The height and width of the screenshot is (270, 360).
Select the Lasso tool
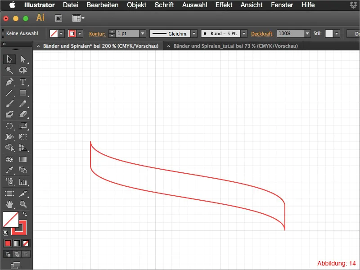23,70
